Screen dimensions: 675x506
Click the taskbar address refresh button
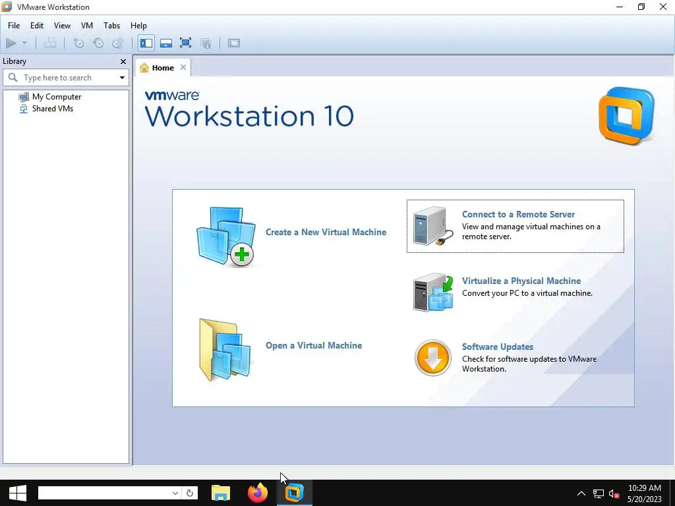click(190, 493)
